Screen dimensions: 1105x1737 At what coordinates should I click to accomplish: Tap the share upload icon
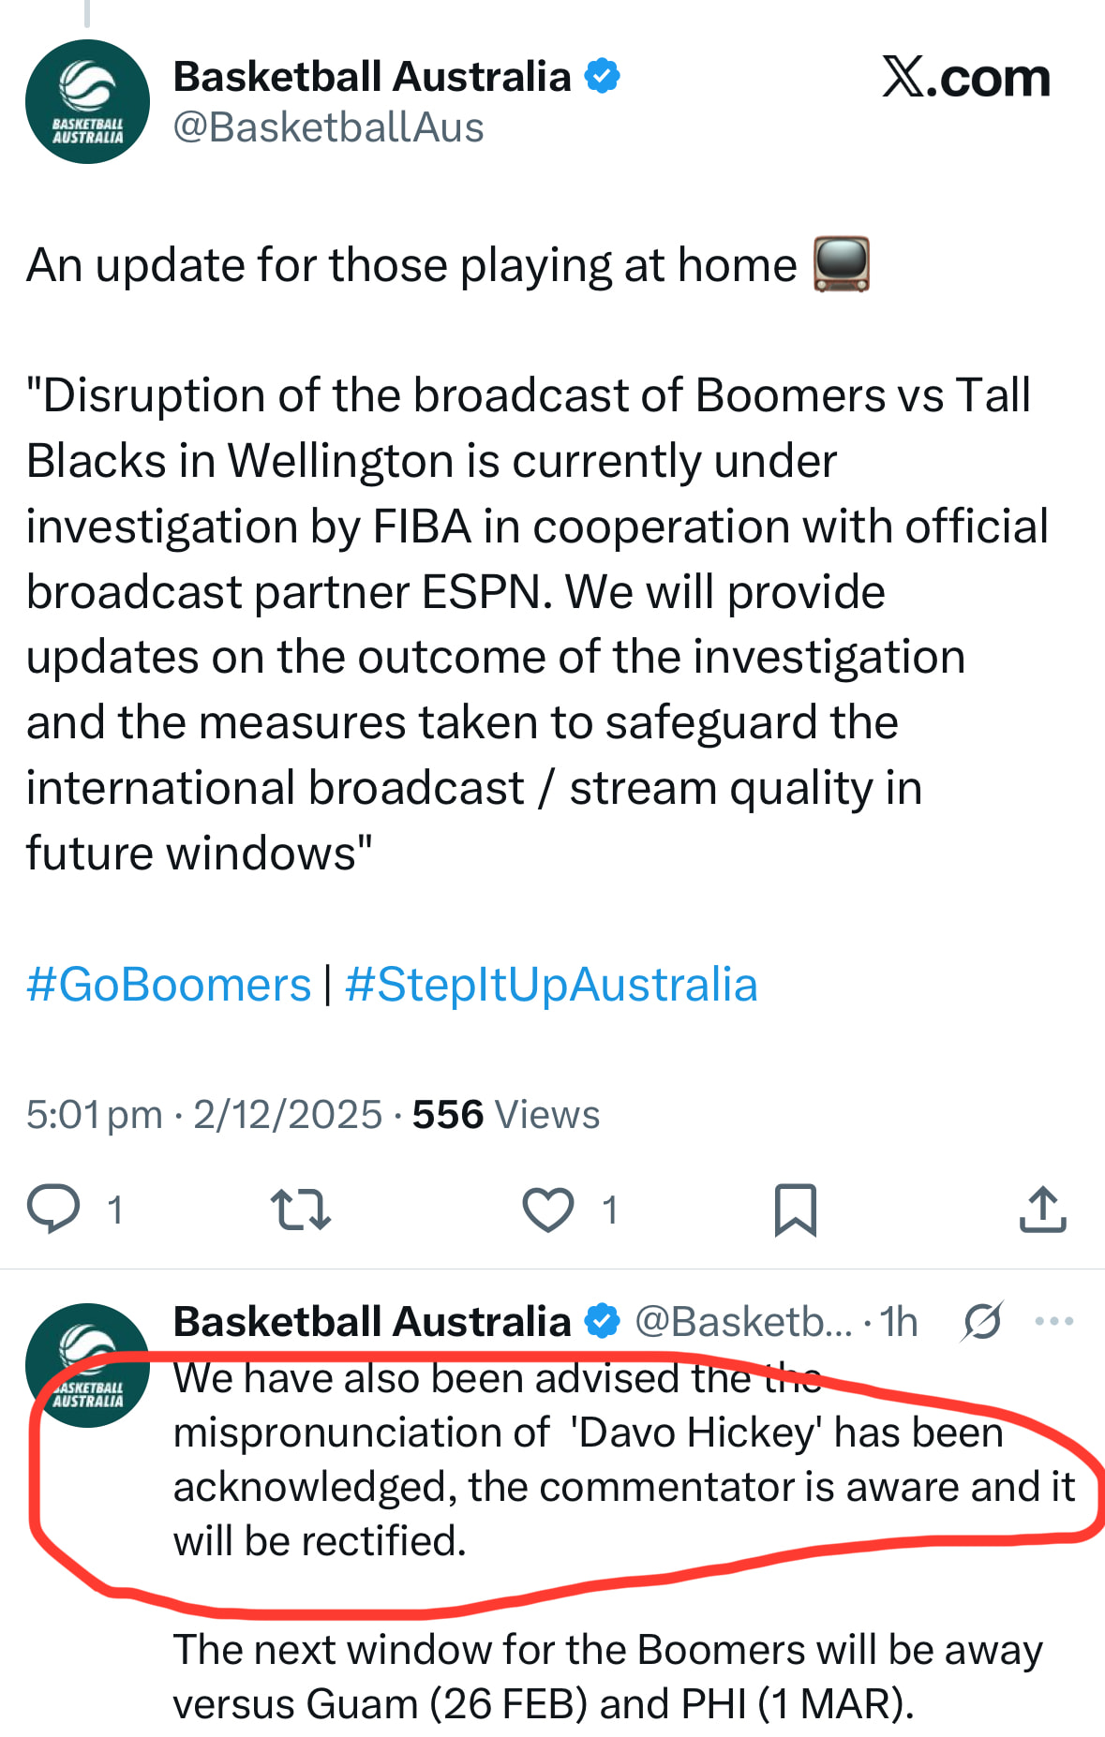pyautogui.click(x=1042, y=1209)
